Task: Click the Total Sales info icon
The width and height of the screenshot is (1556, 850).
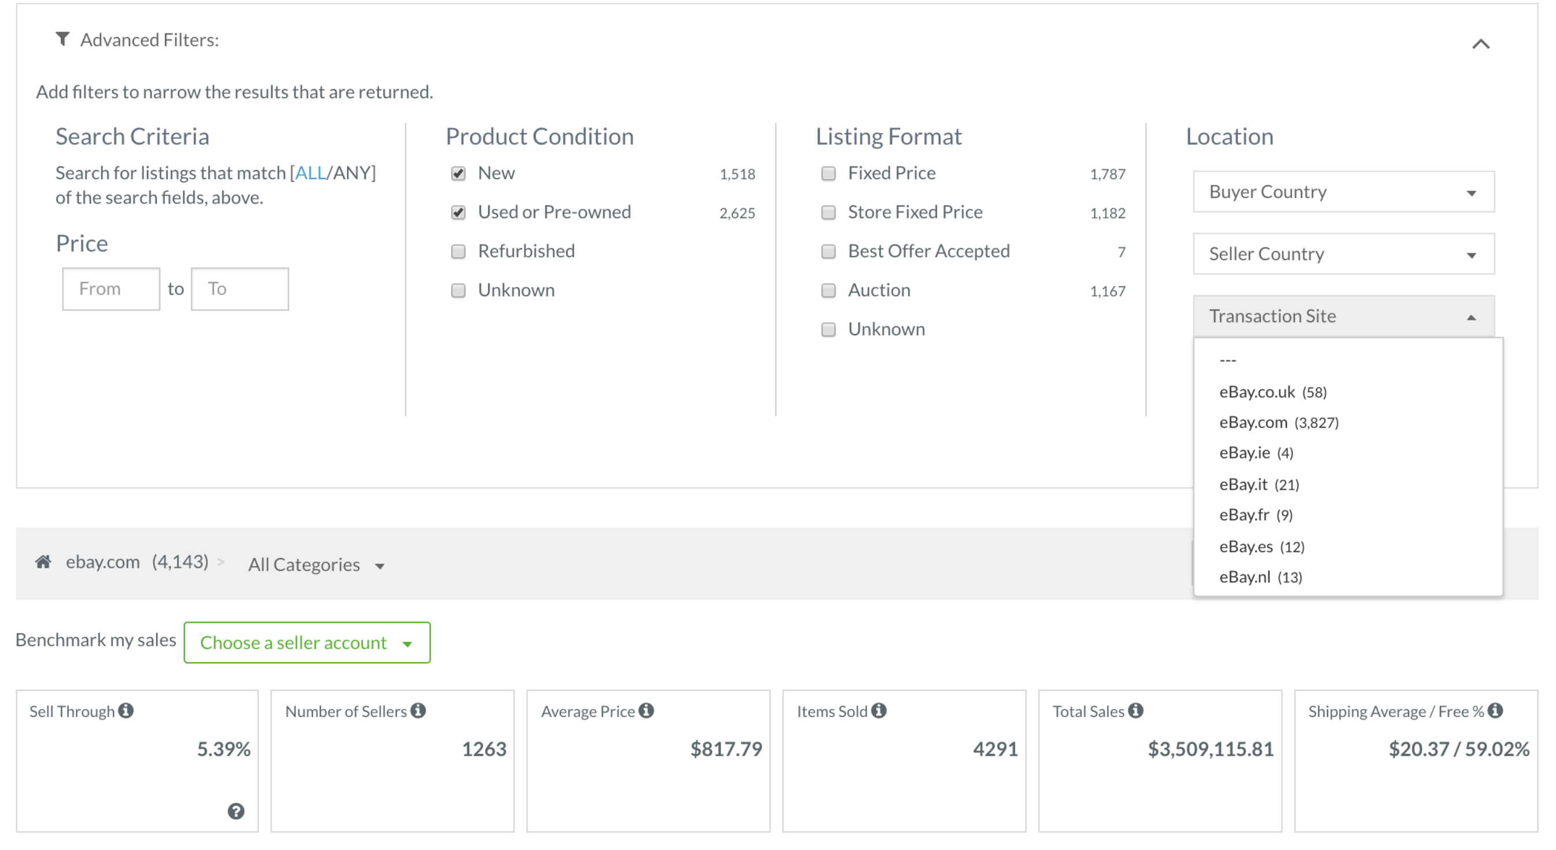Action: tap(1135, 711)
